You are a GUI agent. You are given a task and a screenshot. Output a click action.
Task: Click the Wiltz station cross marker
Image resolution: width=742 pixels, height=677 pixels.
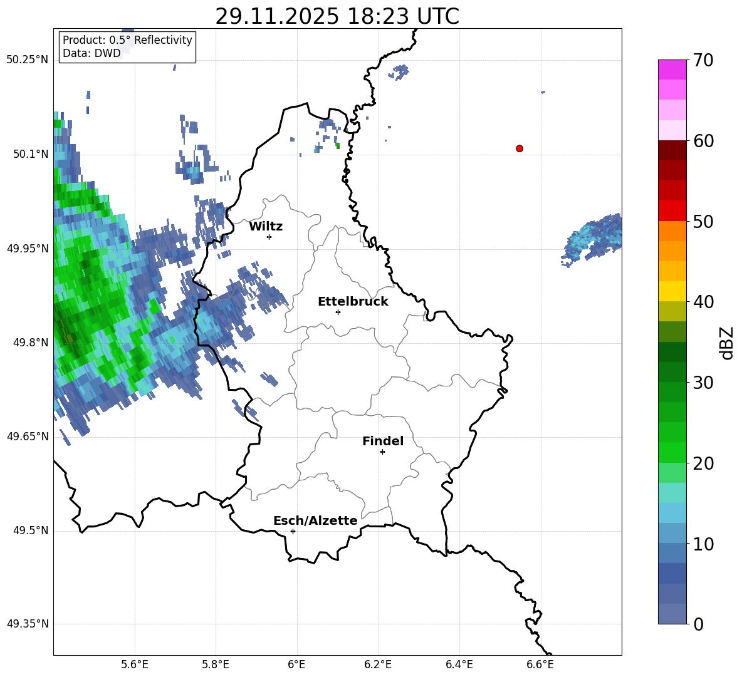click(x=269, y=237)
